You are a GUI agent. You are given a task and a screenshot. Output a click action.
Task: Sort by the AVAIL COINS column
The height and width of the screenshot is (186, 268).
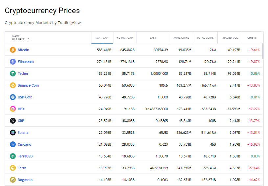pos(181,38)
